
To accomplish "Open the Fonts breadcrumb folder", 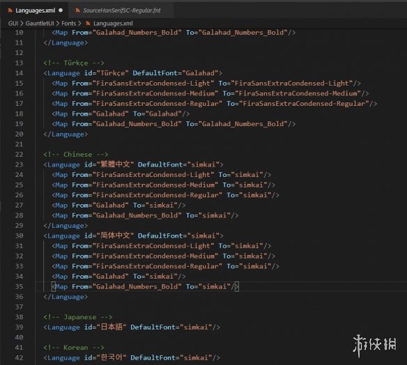I will [69, 24].
